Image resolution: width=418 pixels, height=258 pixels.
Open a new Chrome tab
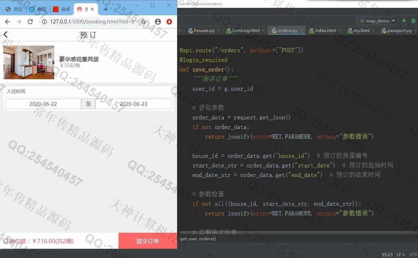[106, 9]
